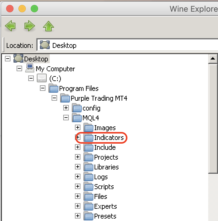Click the Experts label

click(106, 206)
